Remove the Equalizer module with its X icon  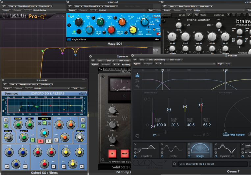click(x=135, y=144)
